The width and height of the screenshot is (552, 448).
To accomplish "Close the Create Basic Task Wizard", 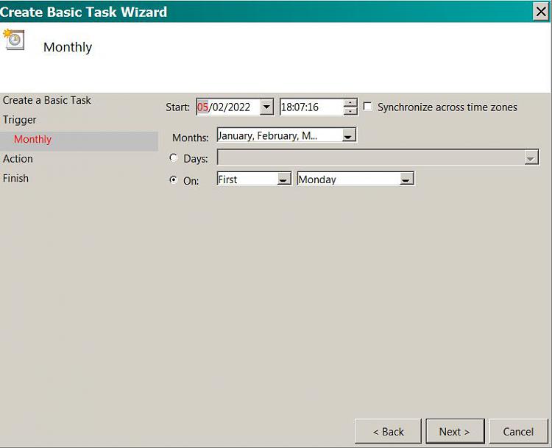I will [x=541, y=12].
